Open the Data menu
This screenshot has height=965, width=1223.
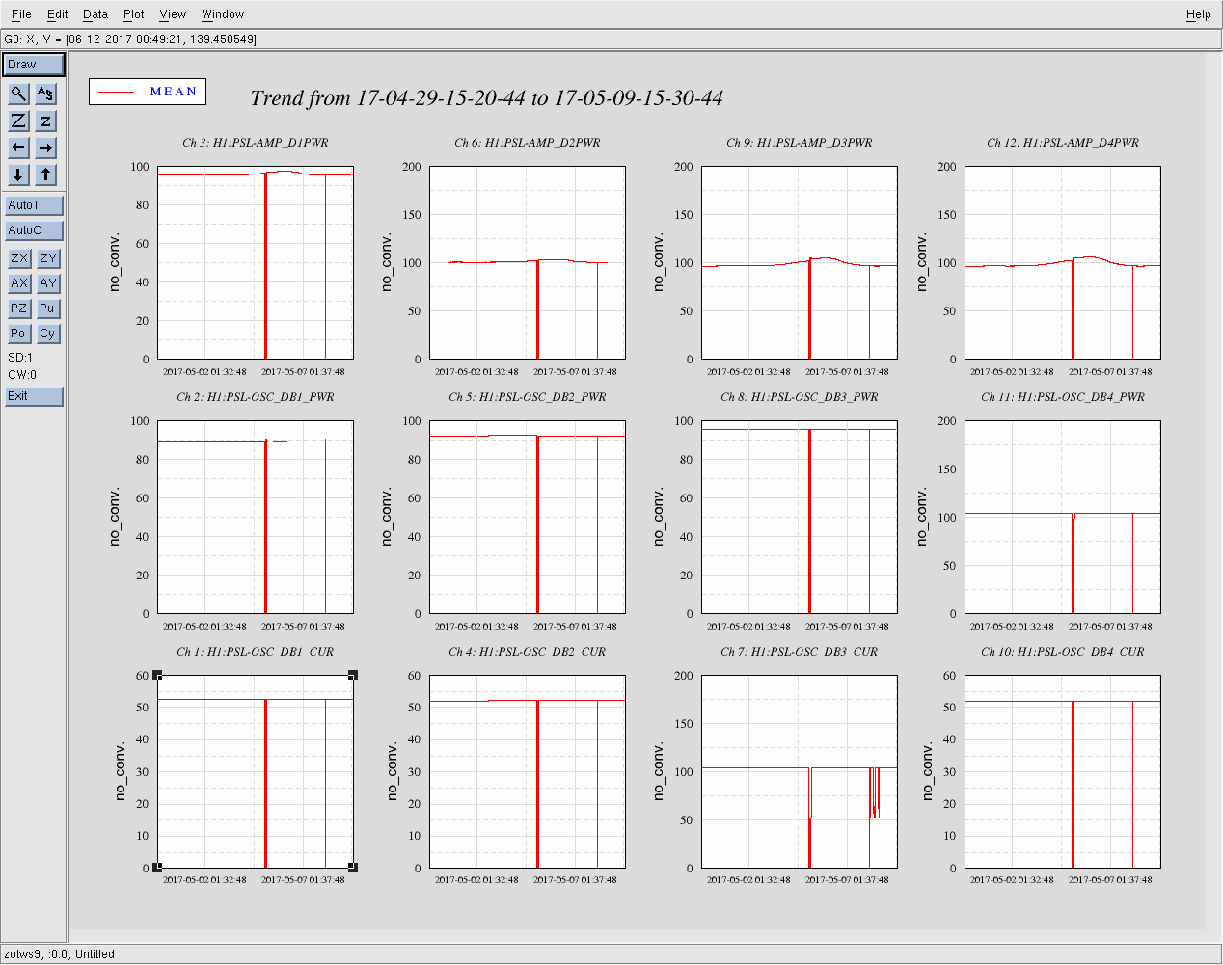(95, 14)
